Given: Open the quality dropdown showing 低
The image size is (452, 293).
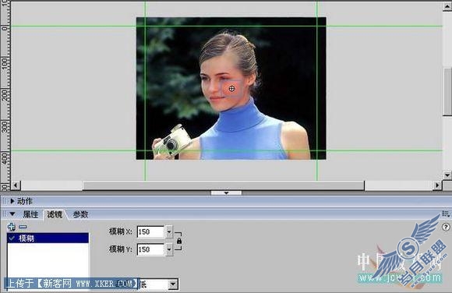Looking at the screenshot, I should click(x=158, y=284).
